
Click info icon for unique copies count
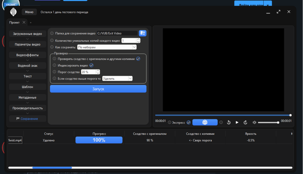52,40
